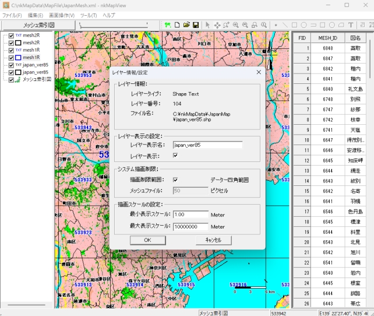Image resolution: width=374 pixels, height=316 pixels.
Task: Select the arrow pointer tool
Action: (207, 25)
